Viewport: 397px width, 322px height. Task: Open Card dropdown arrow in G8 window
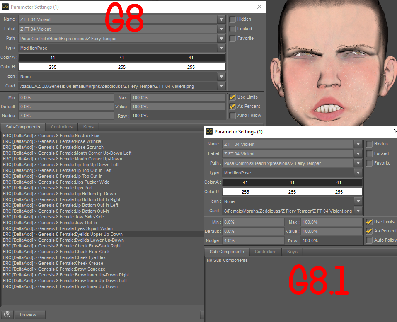click(x=221, y=86)
